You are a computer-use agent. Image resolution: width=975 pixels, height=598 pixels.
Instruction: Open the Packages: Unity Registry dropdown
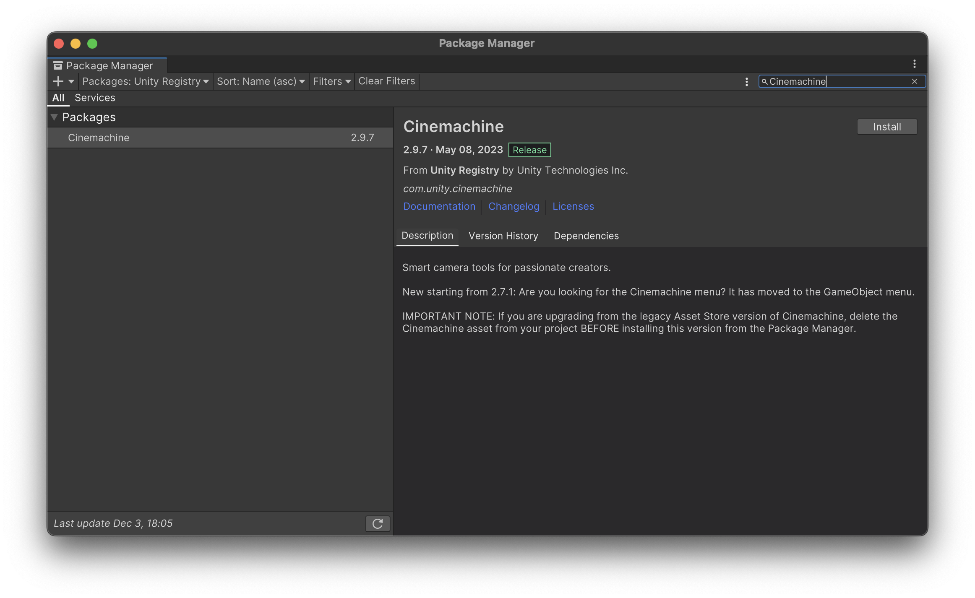(145, 81)
